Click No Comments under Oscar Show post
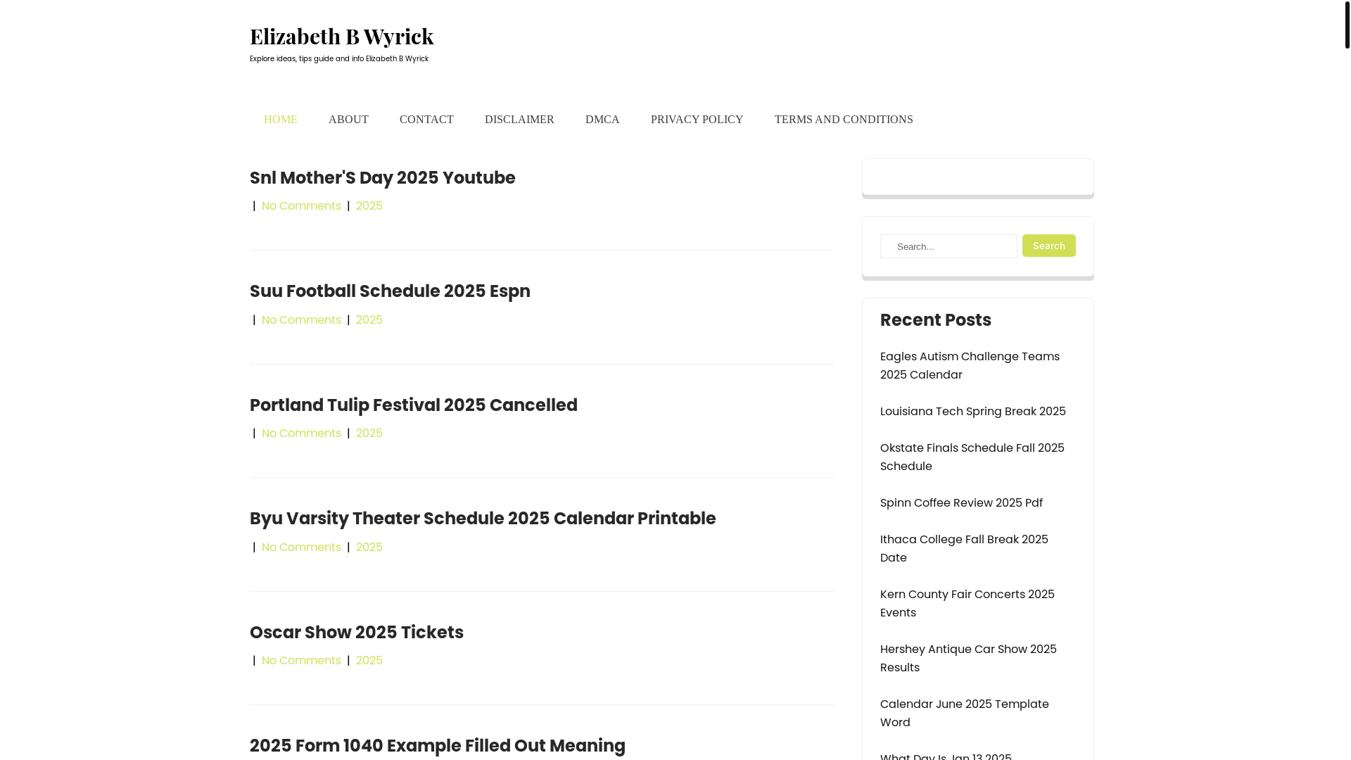This screenshot has height=760, width=1351. 301,661
